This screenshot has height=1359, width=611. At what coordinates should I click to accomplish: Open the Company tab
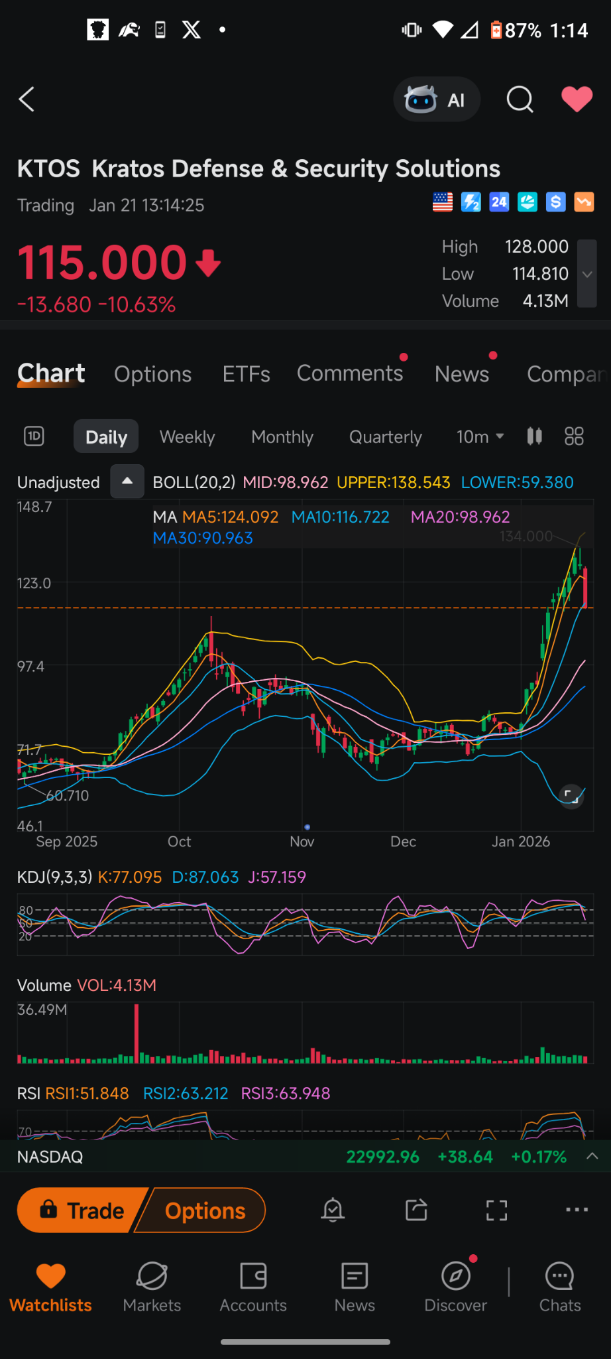point(567,374)
